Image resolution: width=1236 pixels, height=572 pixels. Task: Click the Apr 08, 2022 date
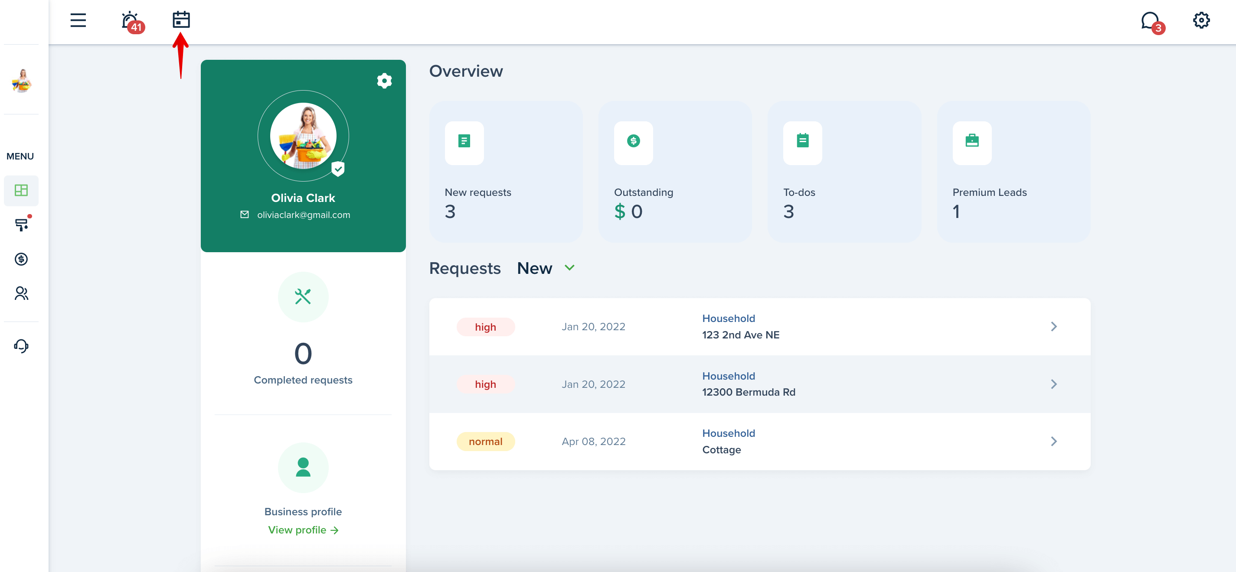(x=593, y=442)
